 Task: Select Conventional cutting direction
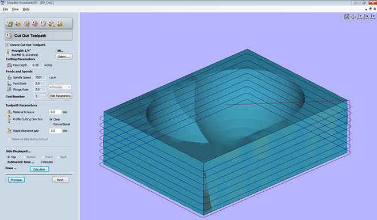point(51,124)
